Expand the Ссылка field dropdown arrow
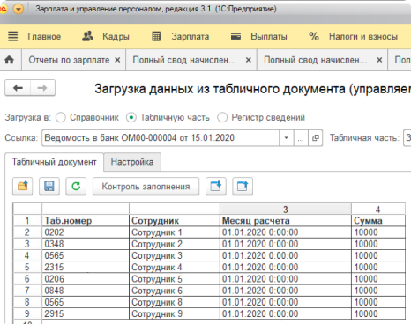The width and height of the screenshot is (411, 324). [x=286, y=137]
